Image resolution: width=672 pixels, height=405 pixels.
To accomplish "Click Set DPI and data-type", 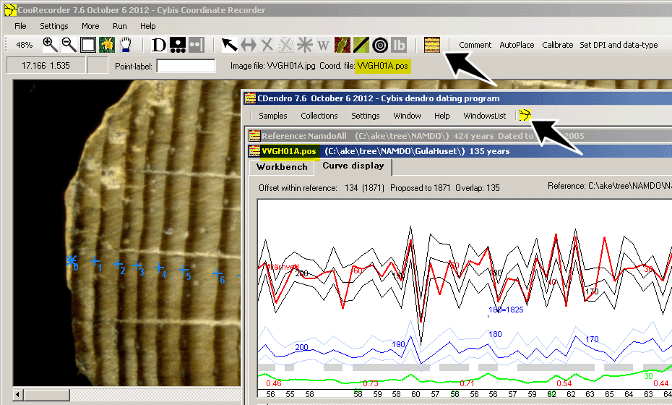I will [x=619, y=45].
